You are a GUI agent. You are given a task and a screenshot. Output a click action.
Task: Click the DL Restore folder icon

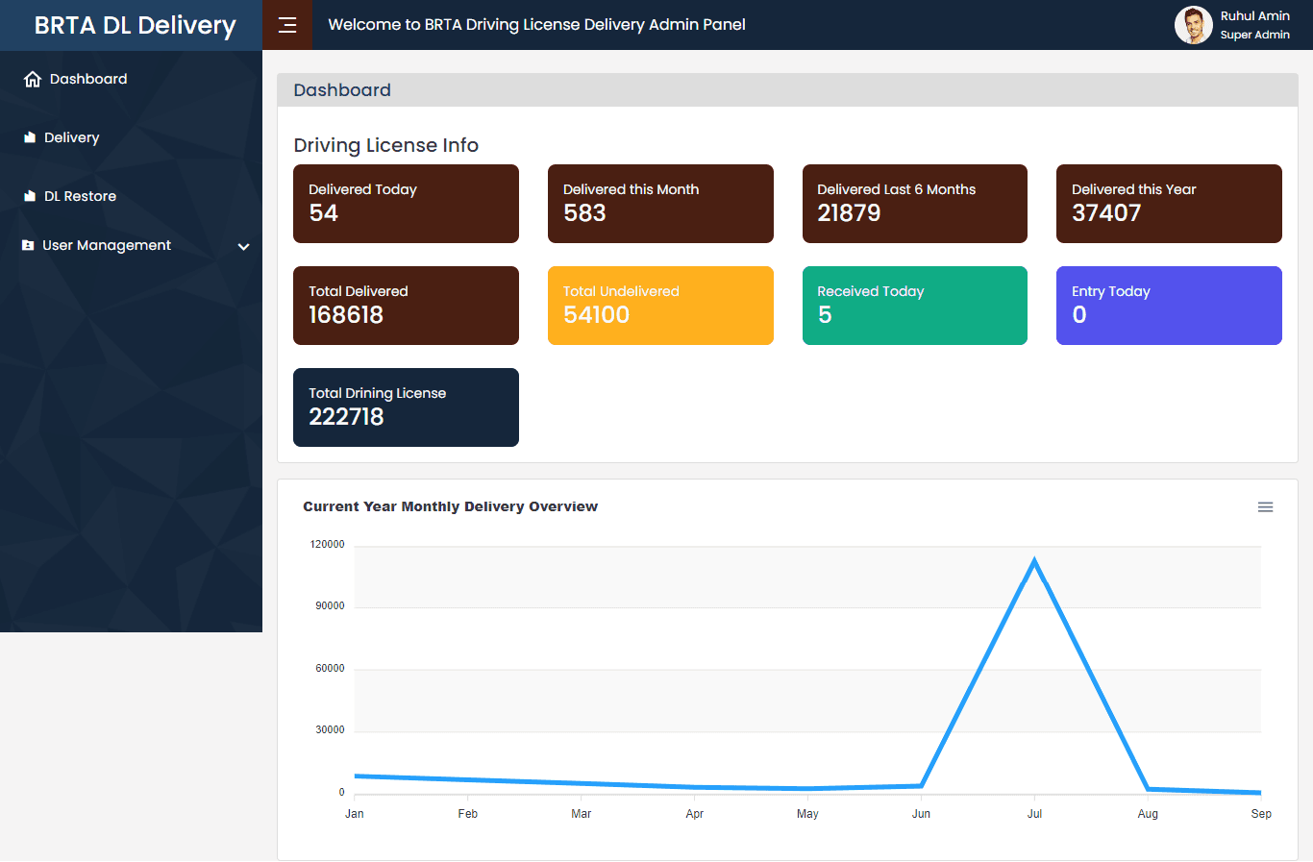[30, 196]
